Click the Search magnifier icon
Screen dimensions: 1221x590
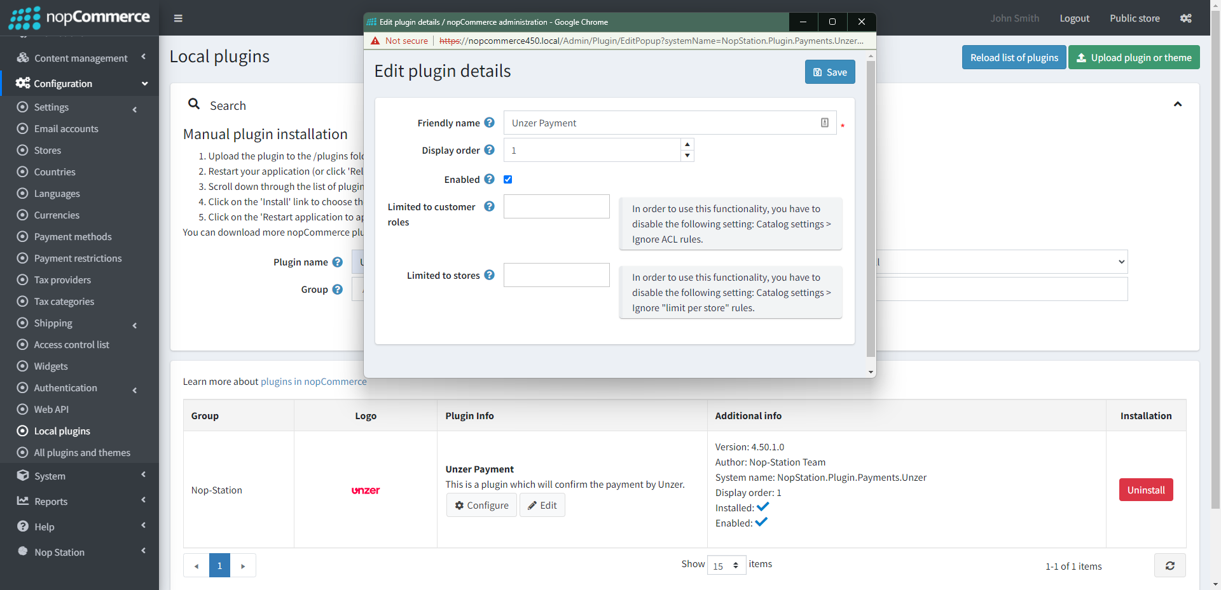coord(194,104)
